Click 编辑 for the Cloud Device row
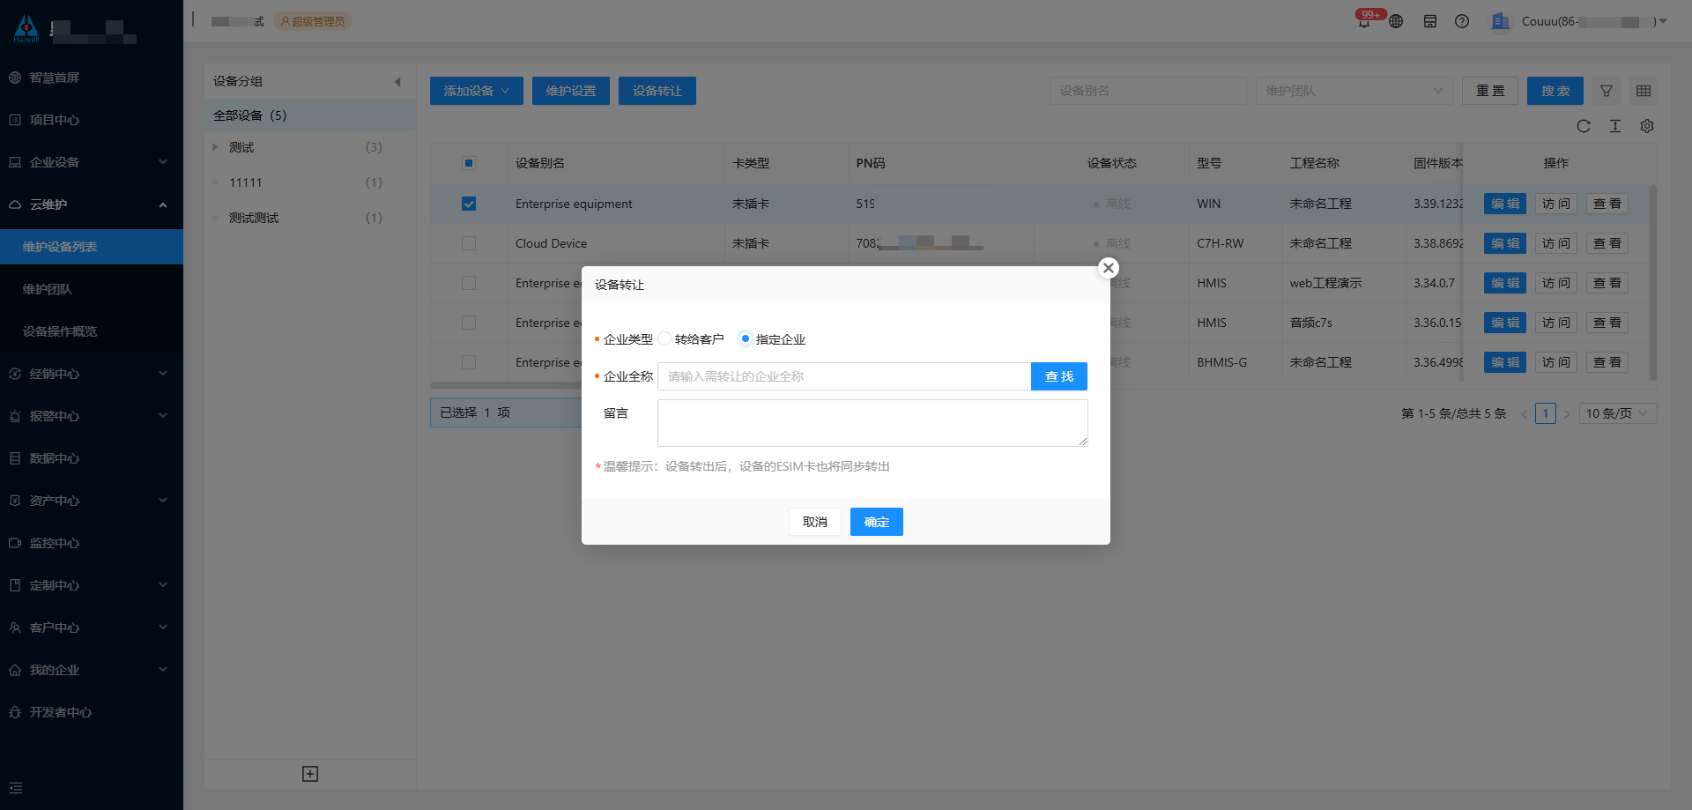Image resolution: width=1692 pixels, height=810 pixels. click(x=1505, y=243)
